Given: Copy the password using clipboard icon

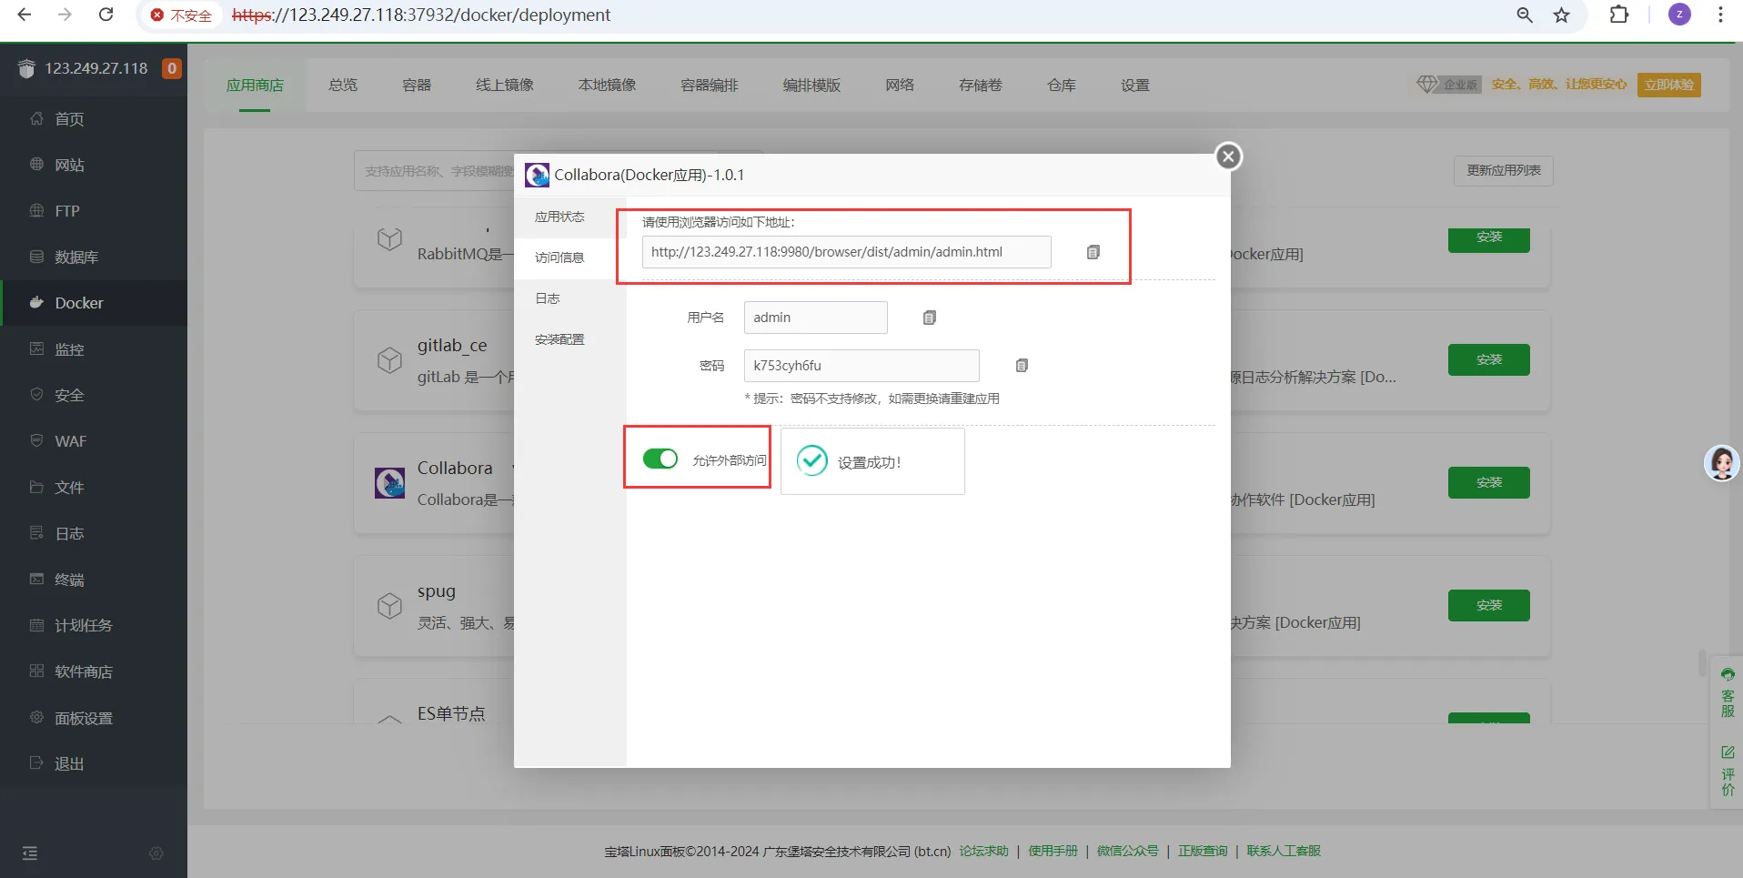Looking at the screenshot, I should click(x=1022, y=366).
